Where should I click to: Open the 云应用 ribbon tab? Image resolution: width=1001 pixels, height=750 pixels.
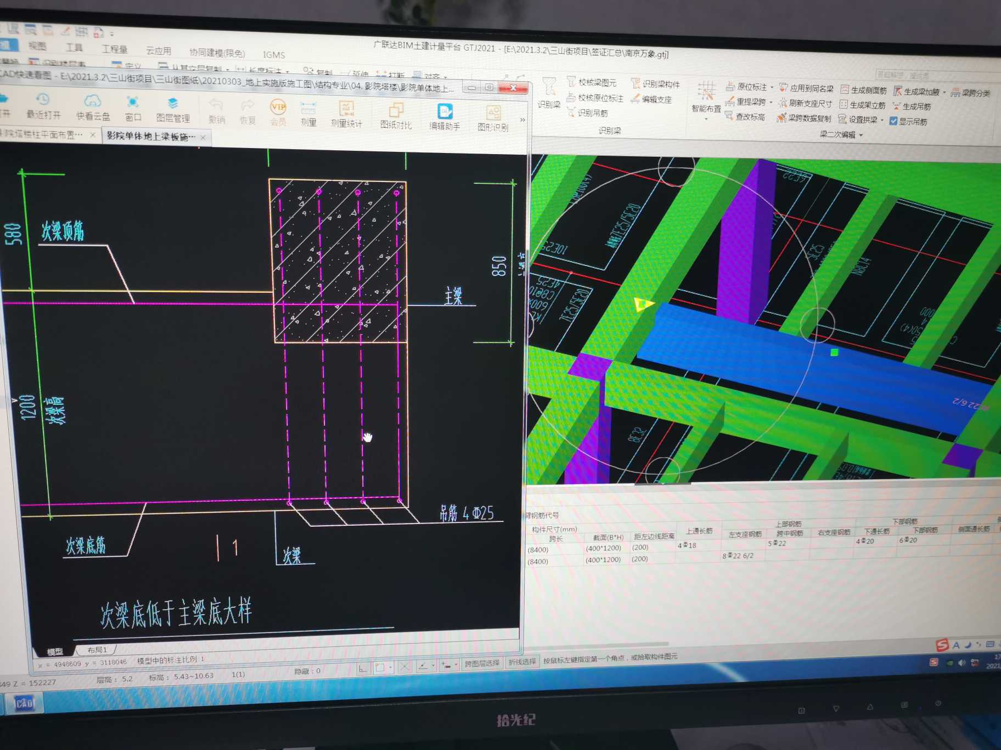point(159,50)
